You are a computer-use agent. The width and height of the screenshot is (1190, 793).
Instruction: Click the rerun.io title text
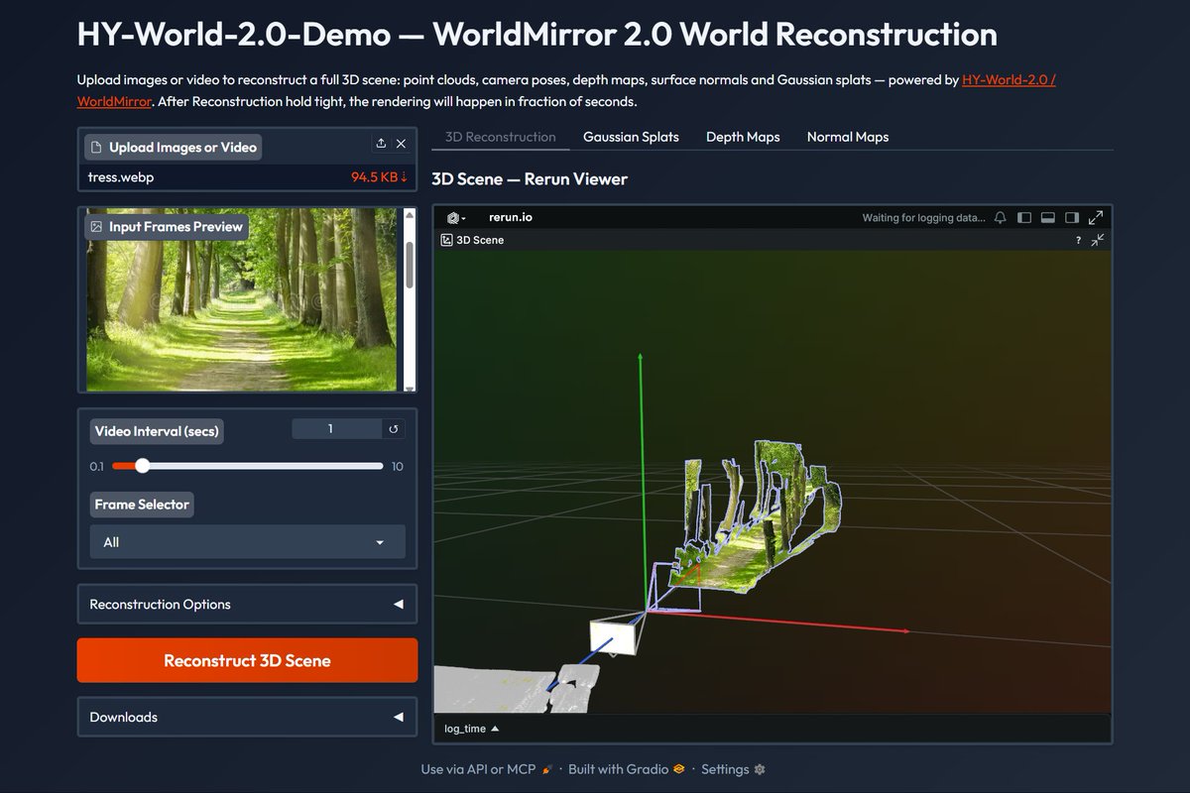(x=511, y=217)
